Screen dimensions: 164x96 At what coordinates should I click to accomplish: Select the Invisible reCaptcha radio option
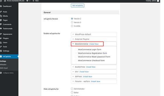point(72,26)
